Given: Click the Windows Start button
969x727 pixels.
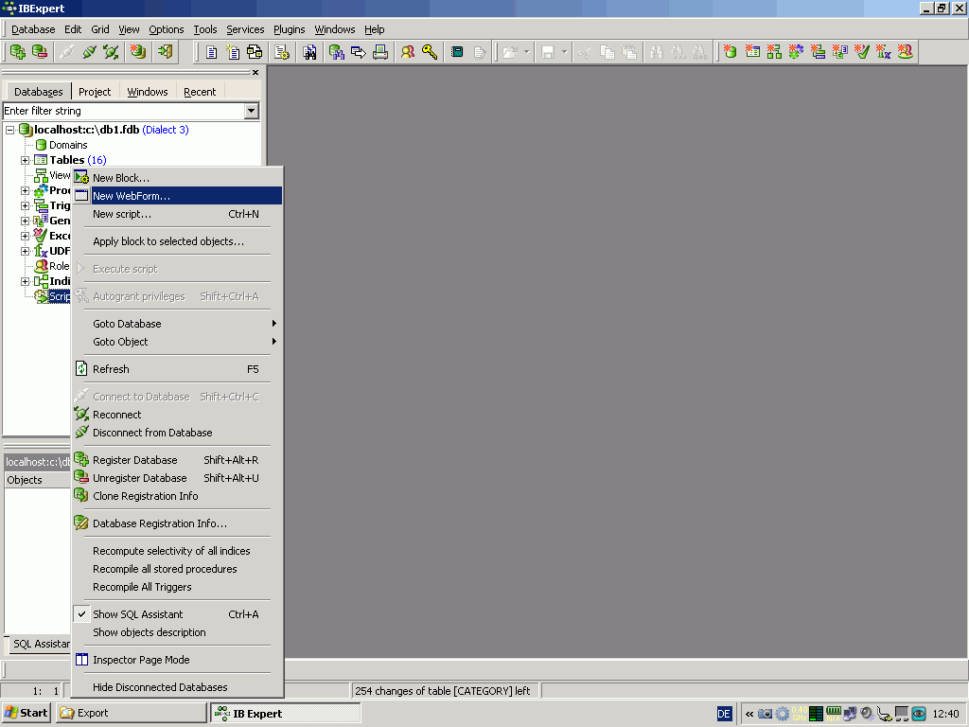Looking at the screenshot, I should 26,713.
